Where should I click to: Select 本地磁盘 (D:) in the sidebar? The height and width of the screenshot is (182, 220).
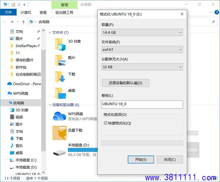pos(26,167)
